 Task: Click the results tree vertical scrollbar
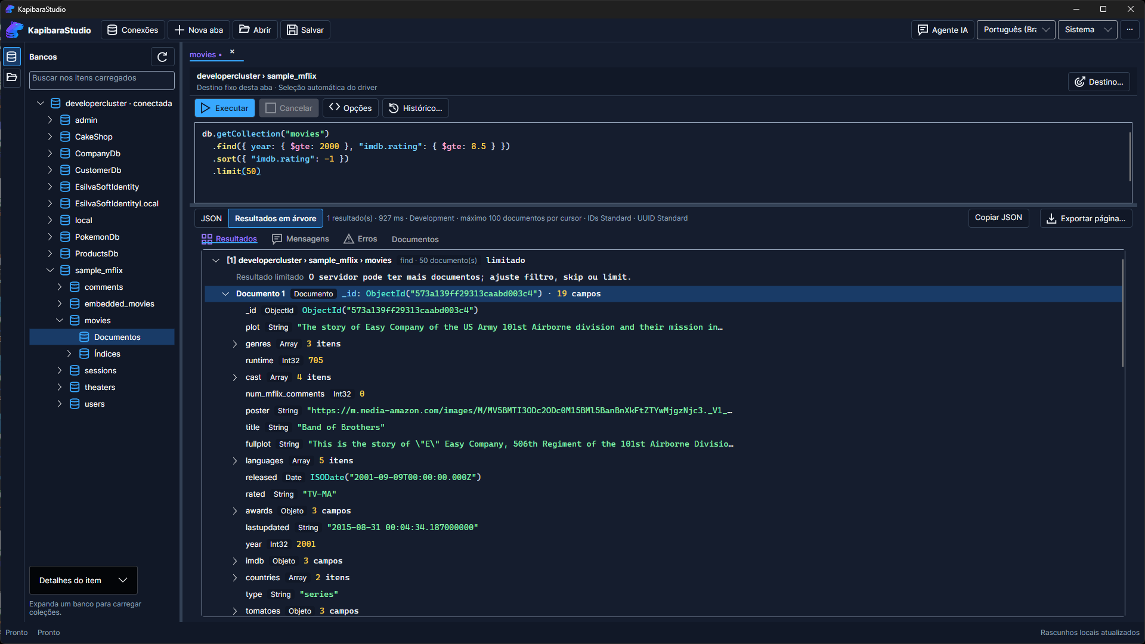point(1124,313)
